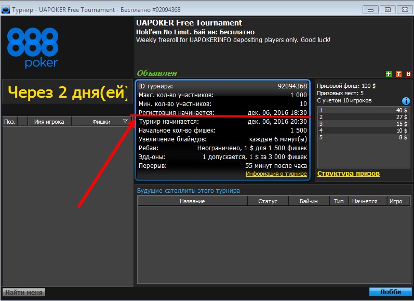Sort satellites by Статус column
This screenshot has height=301, width=414.
point(268,201)
